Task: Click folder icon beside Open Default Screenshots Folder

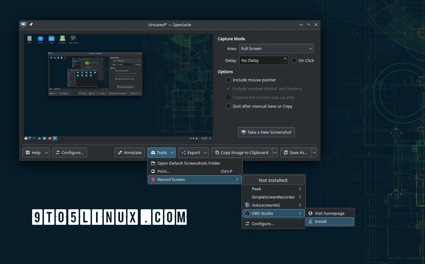Action: (x=153, y=163)
